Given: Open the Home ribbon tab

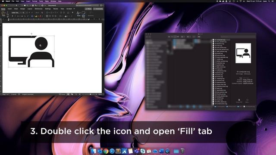Looking at the screenshot, I should pyautogui.click(x=3, y=9).
